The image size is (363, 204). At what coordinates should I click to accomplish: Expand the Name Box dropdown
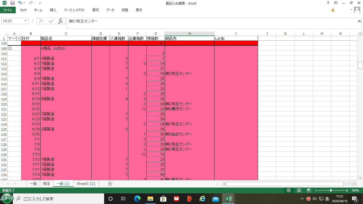click(x=26, y=21)
